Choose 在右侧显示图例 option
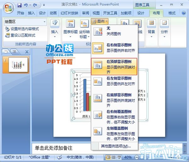 click(114, 48)
